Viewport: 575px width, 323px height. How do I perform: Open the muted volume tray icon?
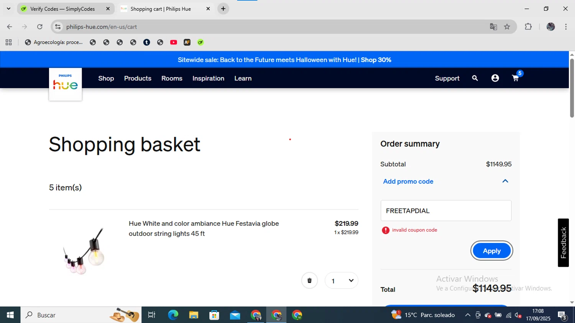(x=518, y=315)
